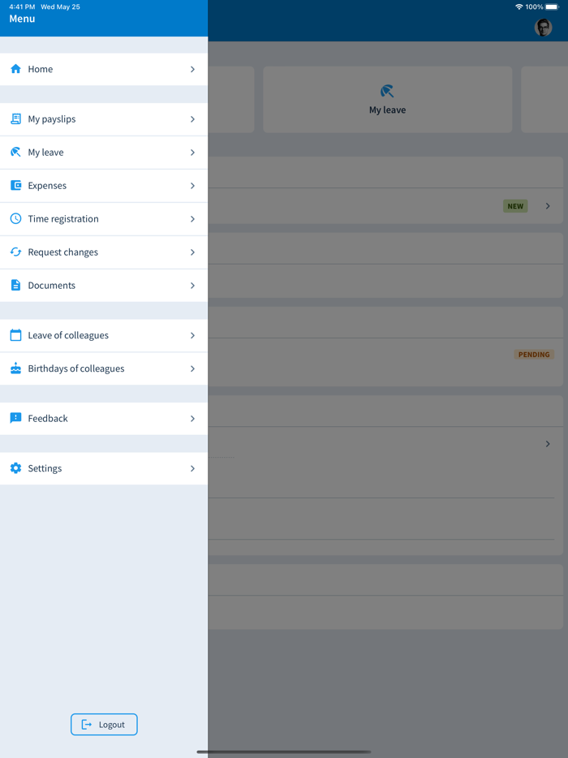Open the Request changes chevron
This screenshot has width=568, height=758.
192,252
